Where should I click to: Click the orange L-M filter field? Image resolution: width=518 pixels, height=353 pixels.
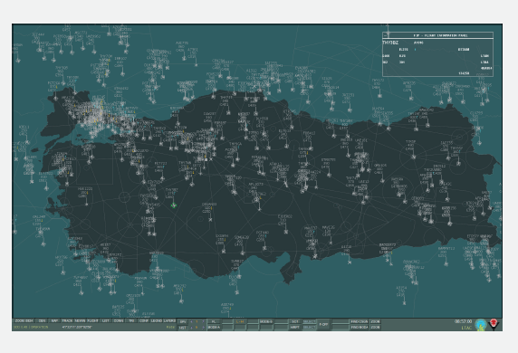(240, 321)
